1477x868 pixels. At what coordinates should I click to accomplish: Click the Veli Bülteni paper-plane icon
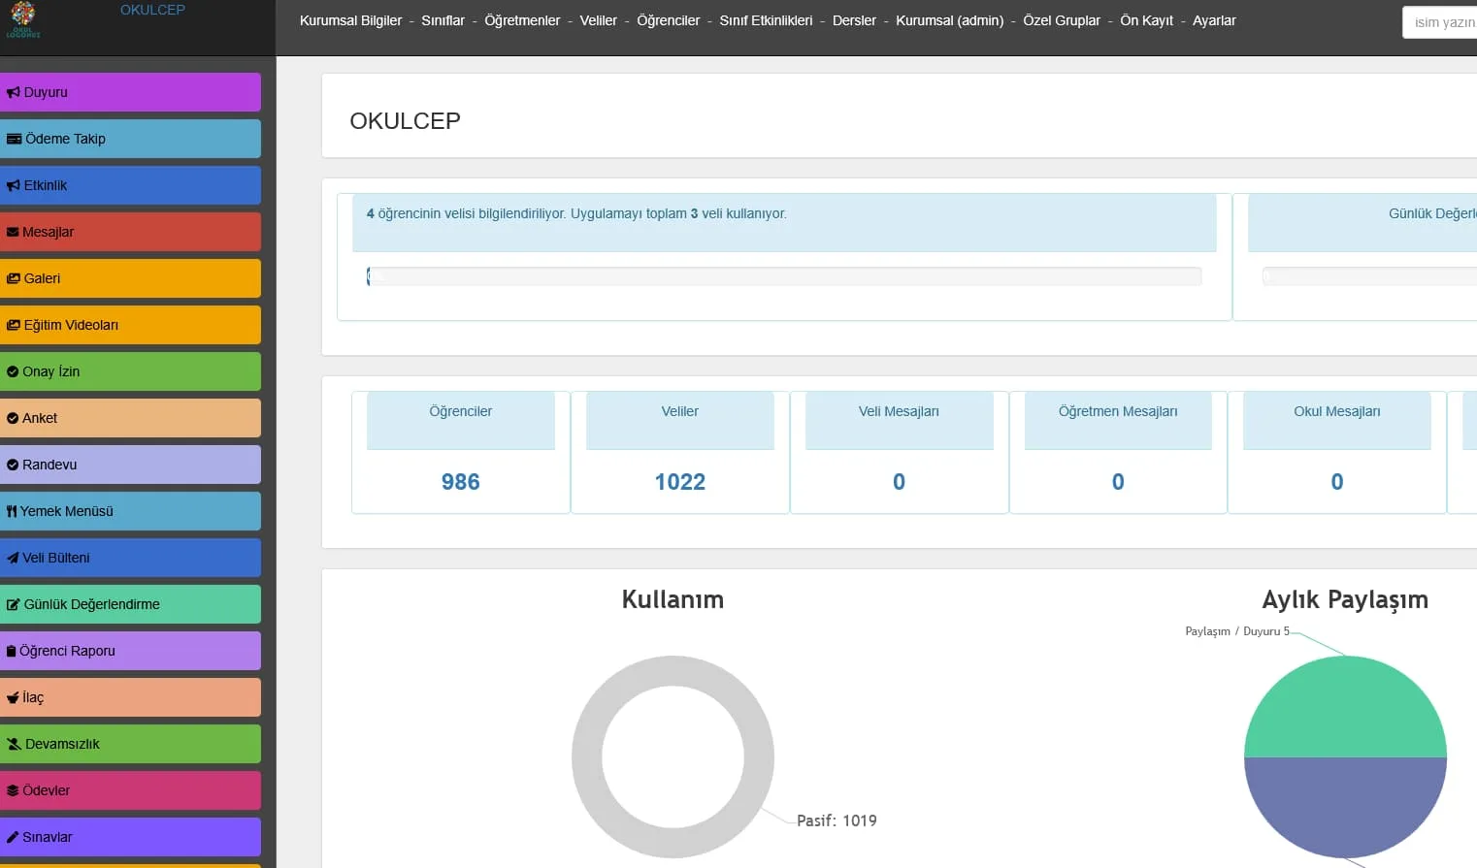pos(13,559)
